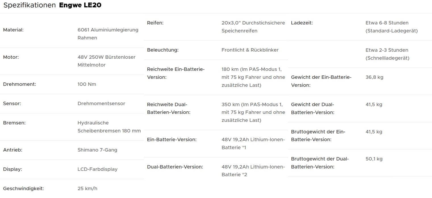Click the 180 km range description
The width and height of the screenshot is (432, 198).
coord(253,77)
